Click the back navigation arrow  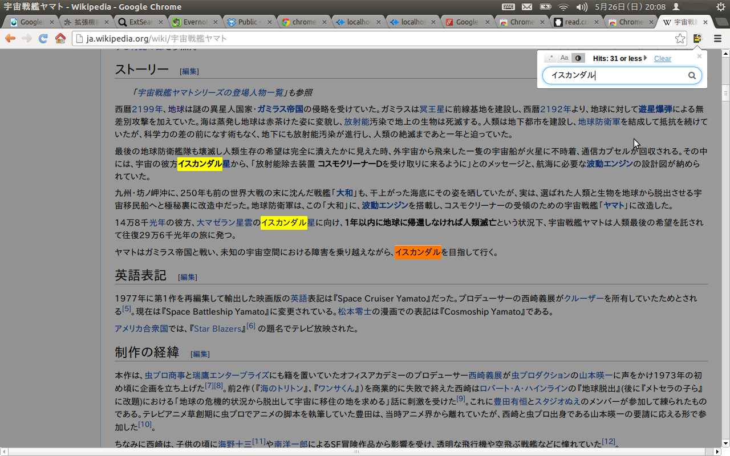10,38
